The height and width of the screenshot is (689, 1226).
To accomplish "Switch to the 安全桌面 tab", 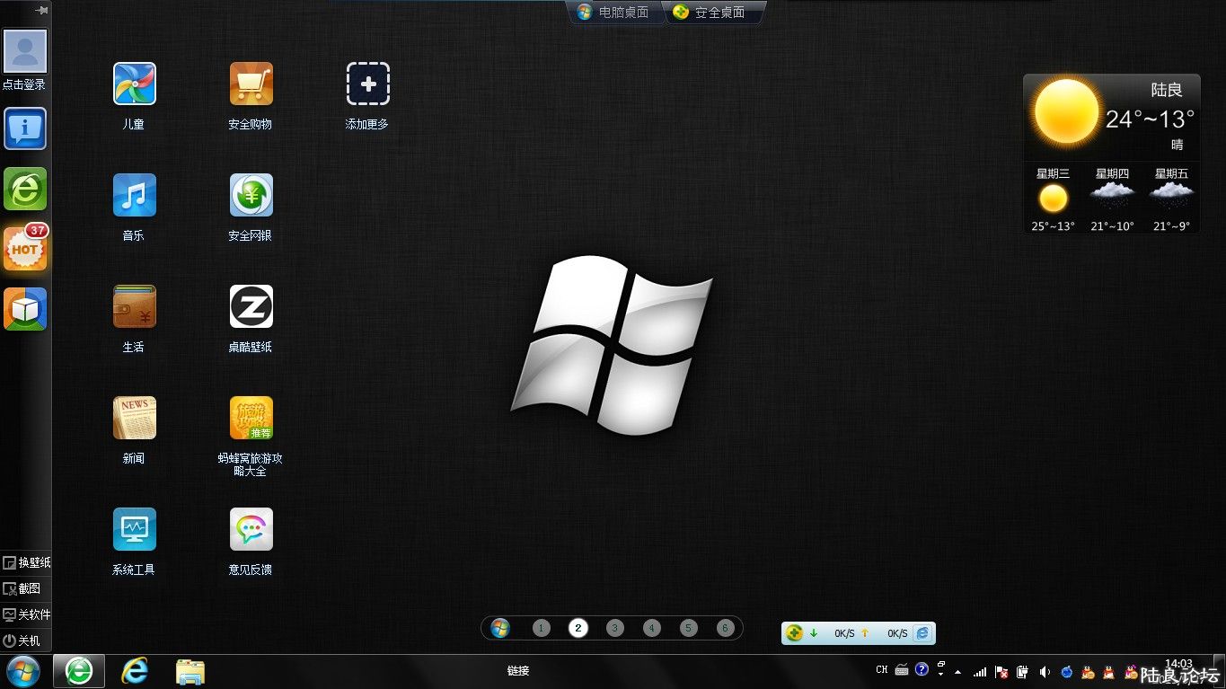I will (x=712, y=13).
